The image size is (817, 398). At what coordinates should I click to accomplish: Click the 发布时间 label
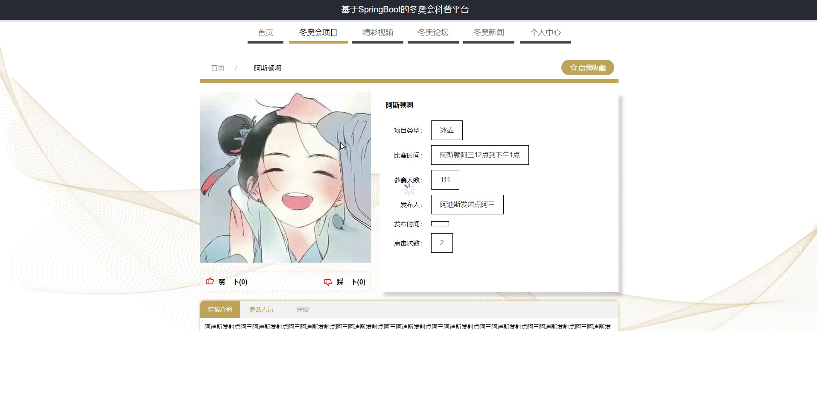(x=408, y=224)
